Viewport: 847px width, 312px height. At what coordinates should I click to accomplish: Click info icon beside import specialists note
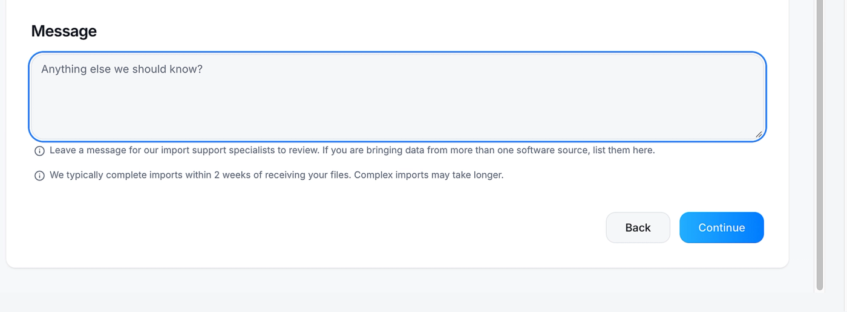click(39, 151)
